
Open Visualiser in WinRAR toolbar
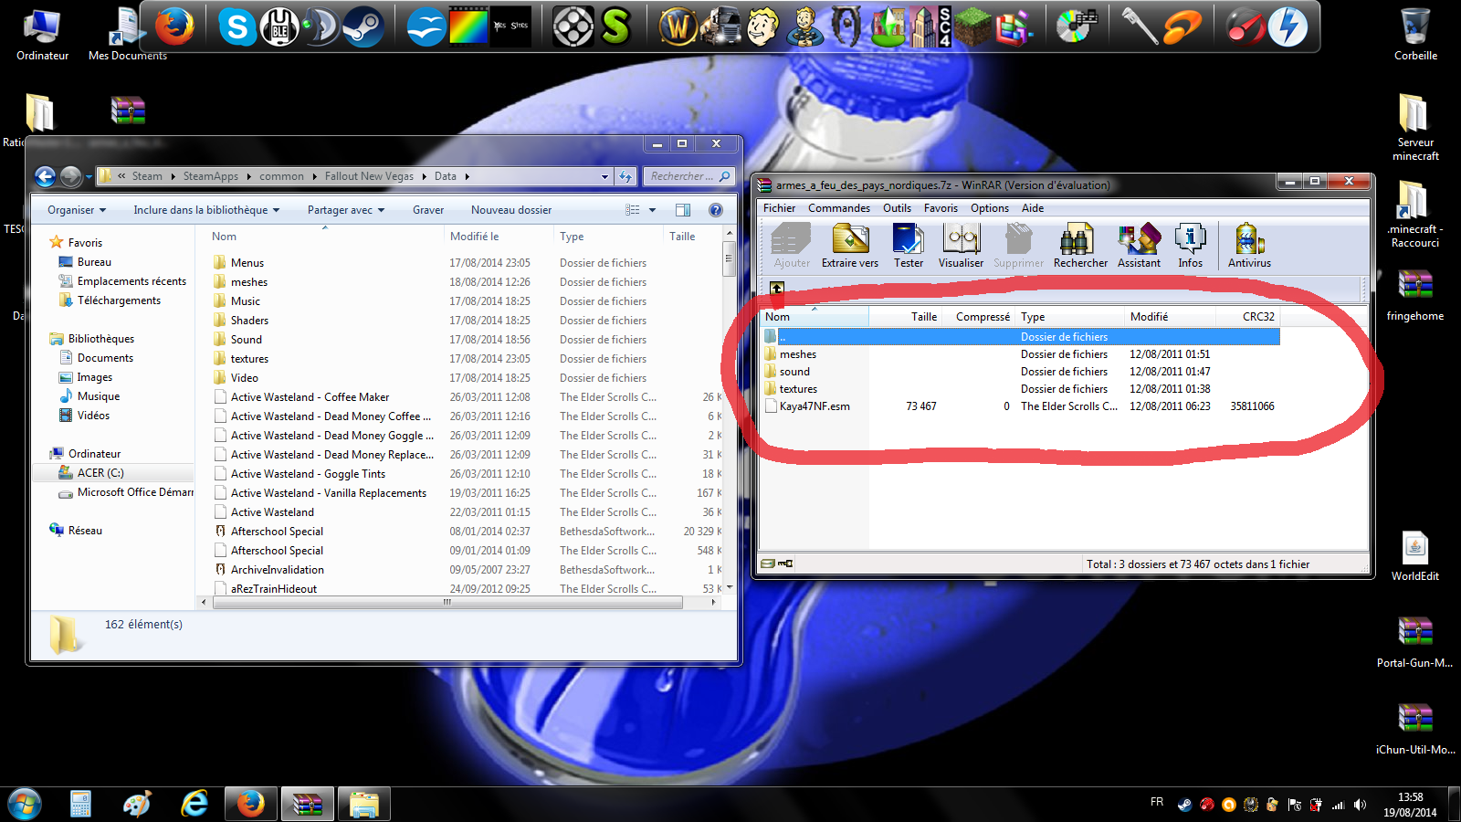tap(961, 246)
